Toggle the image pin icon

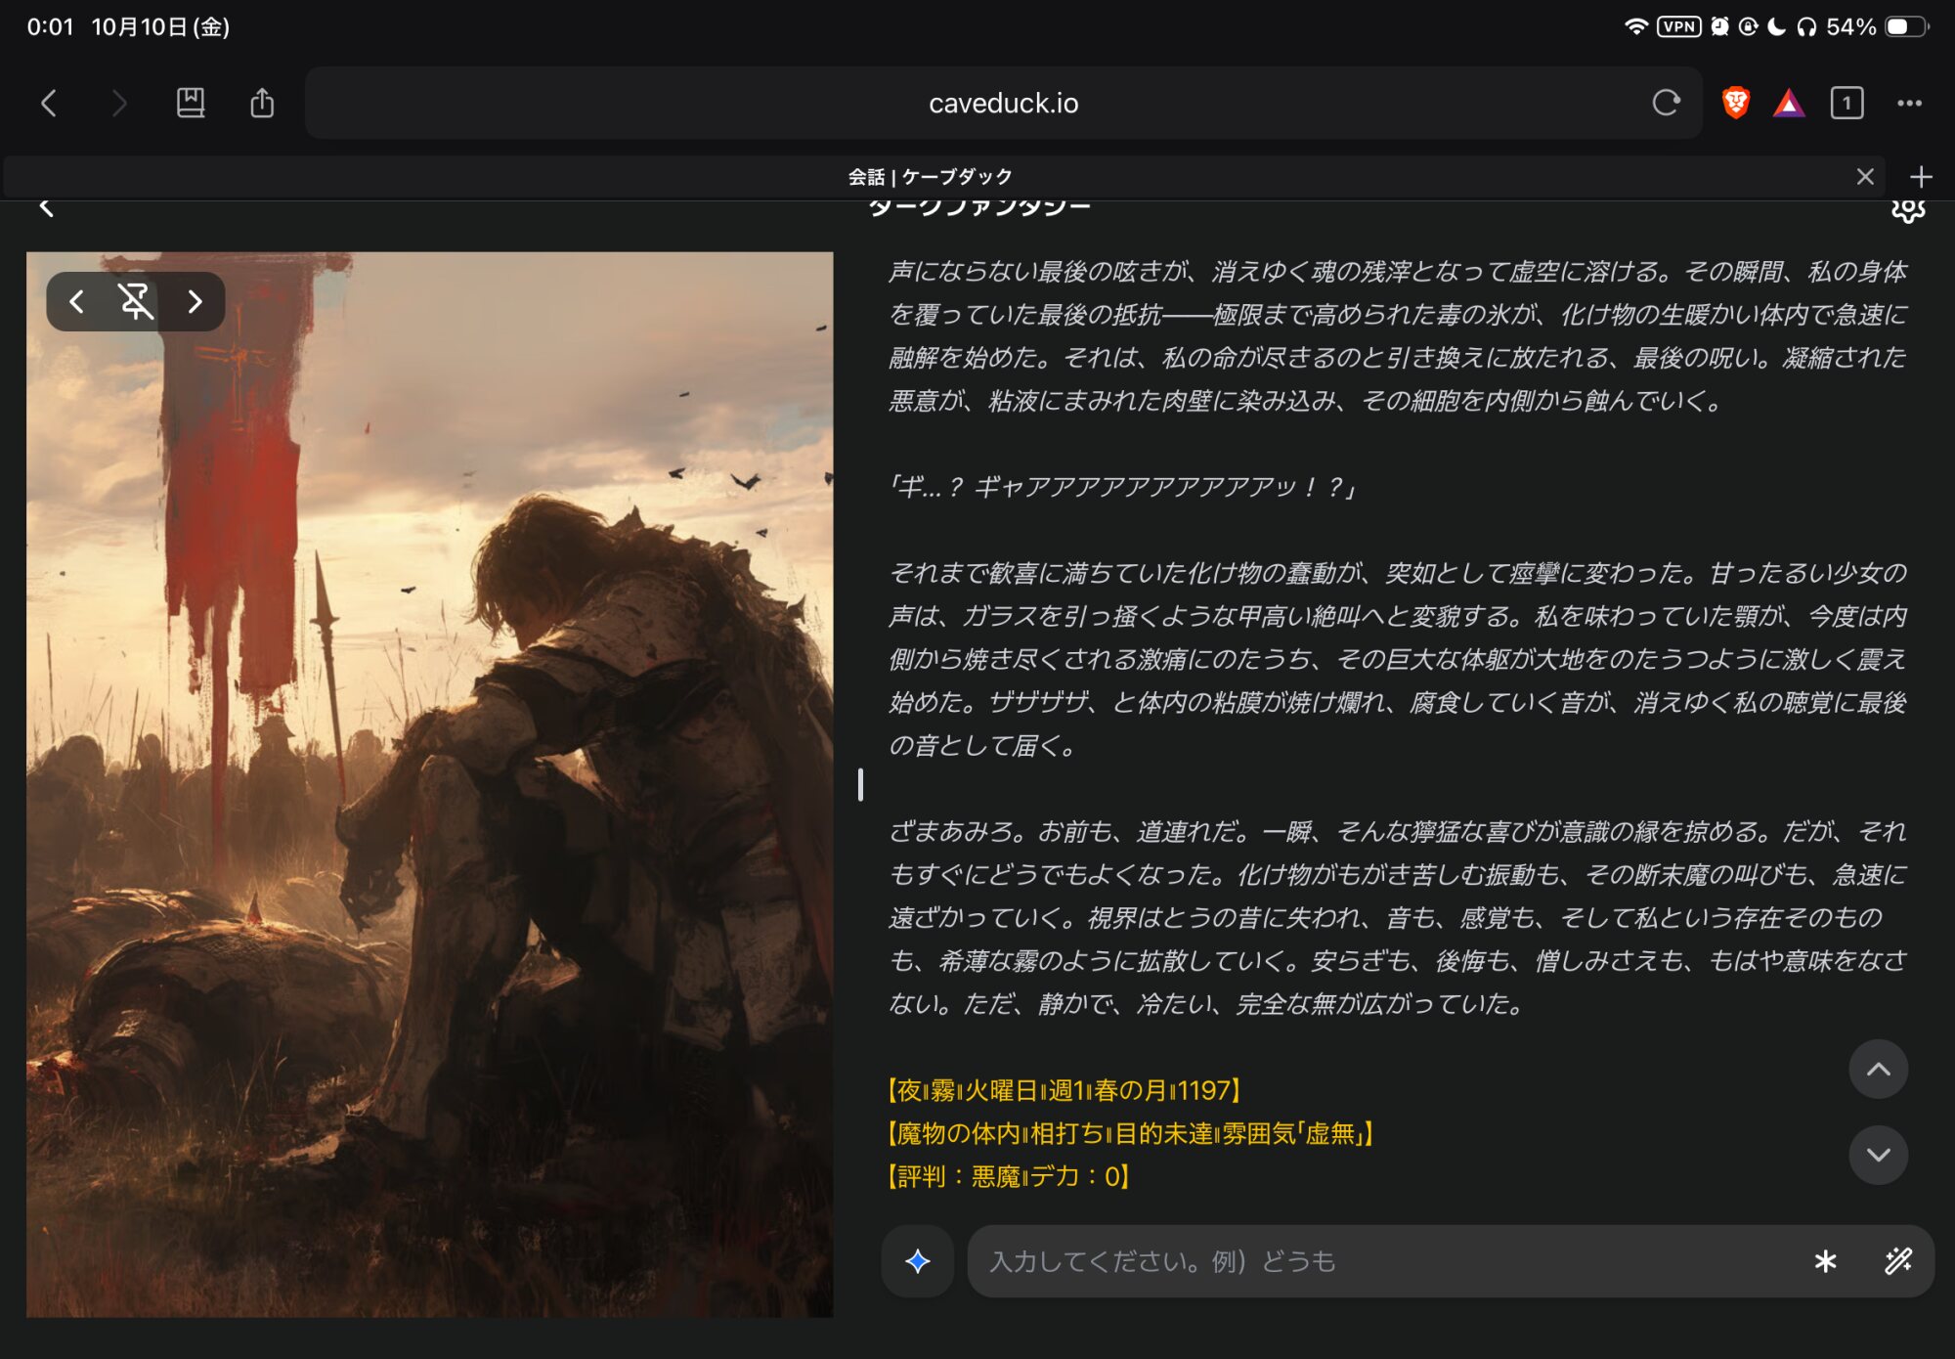[136, 301]
